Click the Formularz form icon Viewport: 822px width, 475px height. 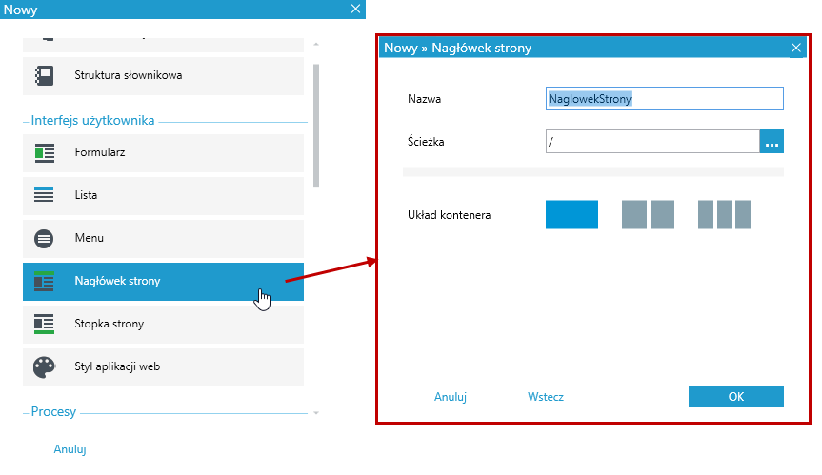tap(44, 153)
